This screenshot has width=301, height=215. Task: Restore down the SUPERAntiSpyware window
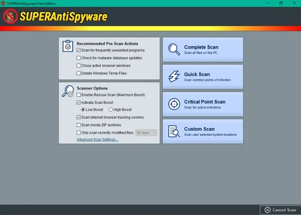[x=281, y=3]
